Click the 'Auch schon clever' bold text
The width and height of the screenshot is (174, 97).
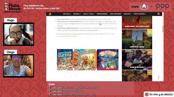tap(64, 19)
